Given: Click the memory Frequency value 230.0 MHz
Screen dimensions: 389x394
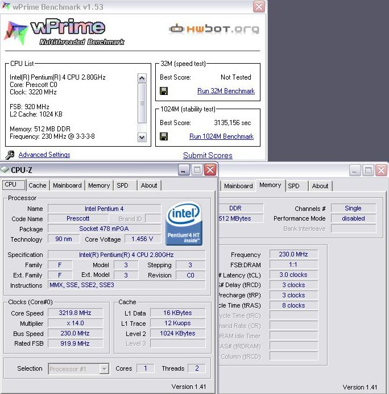Looking at the screenshot, I should point(293,254).
